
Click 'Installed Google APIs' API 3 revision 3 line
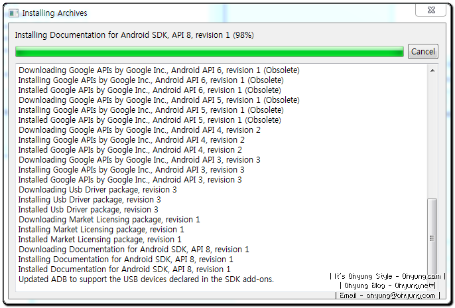(x=130, y=180)
